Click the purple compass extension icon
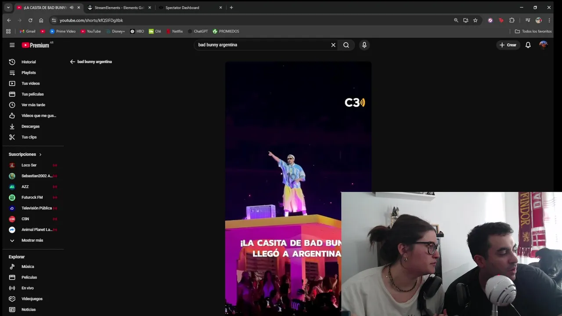Screen dimensions: 562x316 490,20
